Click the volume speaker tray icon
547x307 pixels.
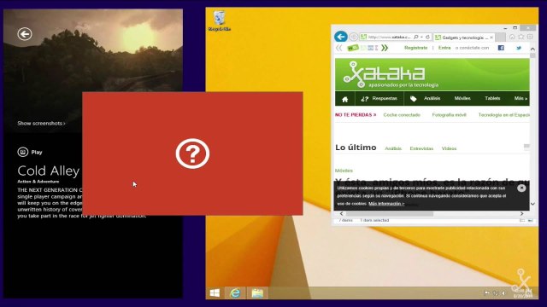click(503, 293)
